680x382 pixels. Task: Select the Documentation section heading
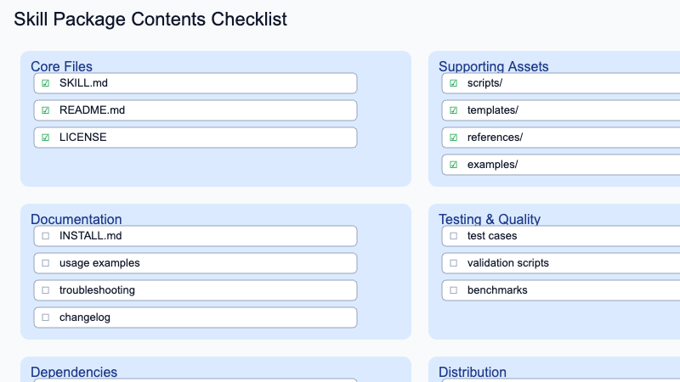point(76,219)
